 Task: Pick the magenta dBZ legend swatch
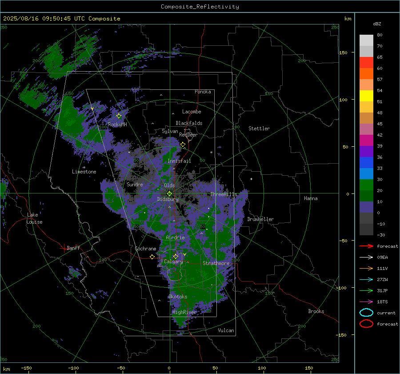pyautogui.click(x=366, y=141)
